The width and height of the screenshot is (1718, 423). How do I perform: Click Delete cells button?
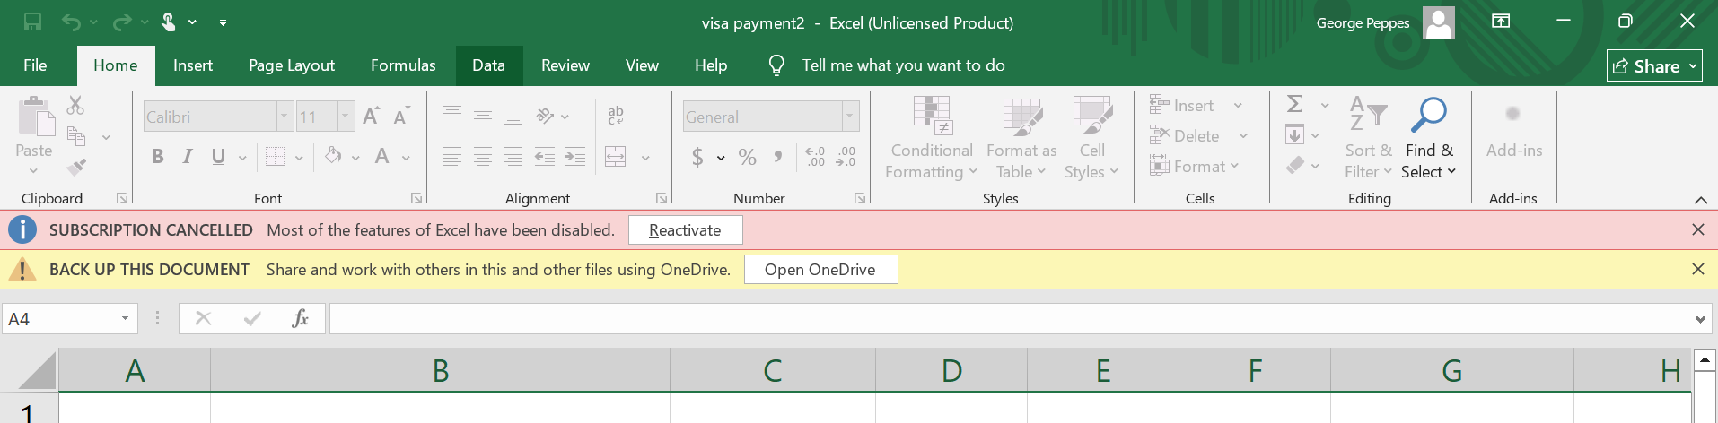[x=1185, y=136]
